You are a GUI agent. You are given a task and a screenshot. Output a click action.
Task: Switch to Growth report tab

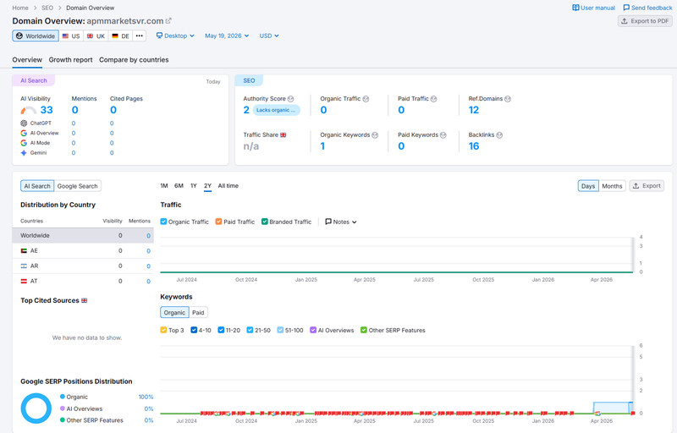coord(70,60)
